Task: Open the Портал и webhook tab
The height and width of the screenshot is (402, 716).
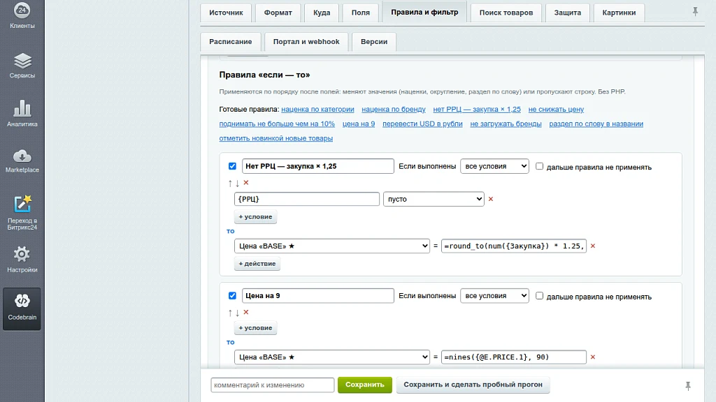Action: click(306, 41)
